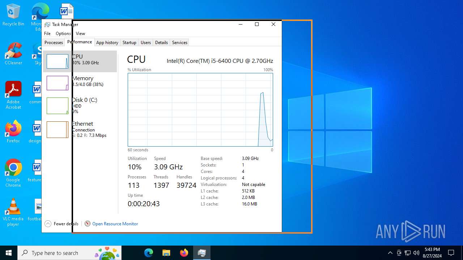Click the Speed value 3.09 GHz
This screenshot has height=260, width=463.
(168, 167)
